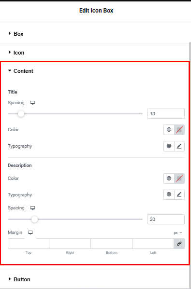
Task: Click the Description Spacing value field showing 20
Action: [166, 220]
